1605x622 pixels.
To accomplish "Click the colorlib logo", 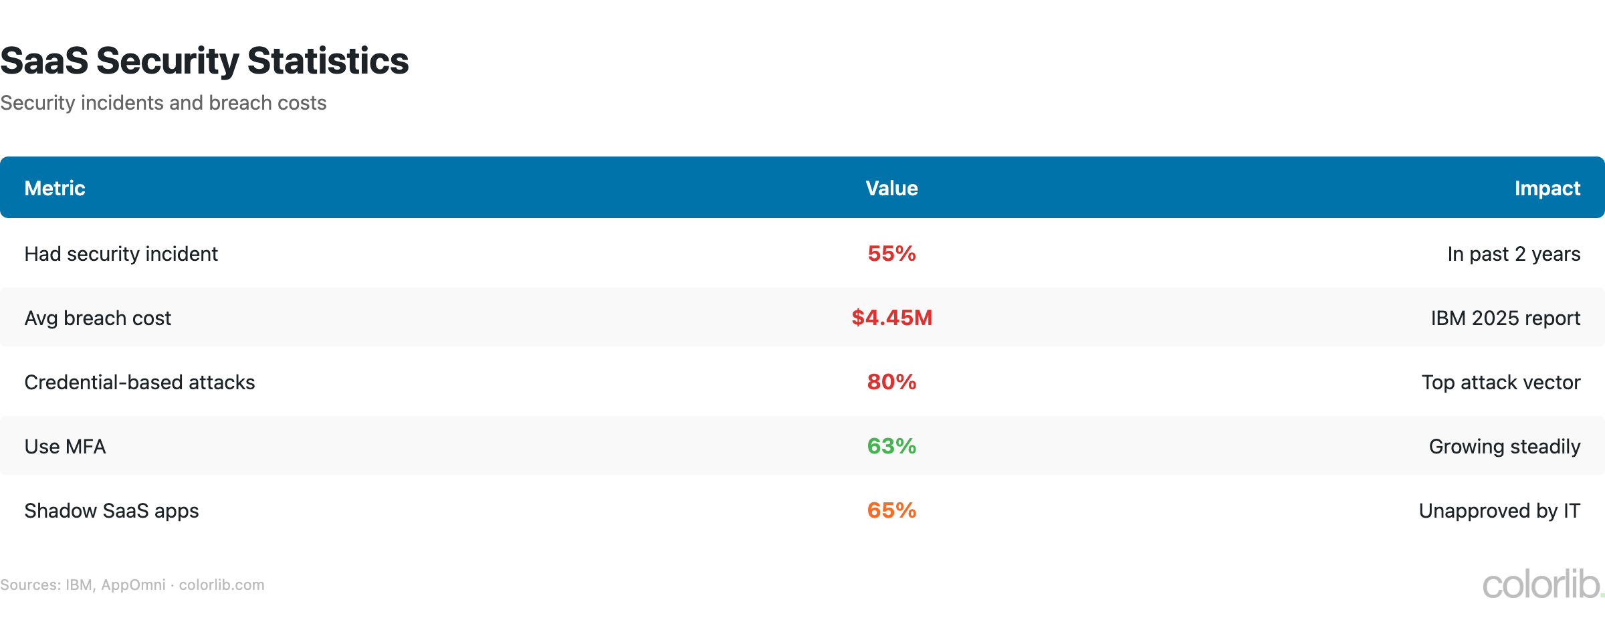I will [x=1542, y=585].
